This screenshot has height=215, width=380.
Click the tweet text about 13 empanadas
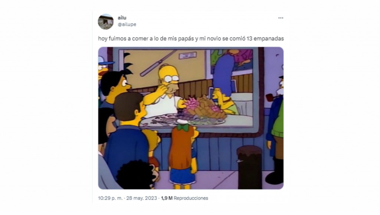pos(191,38)
